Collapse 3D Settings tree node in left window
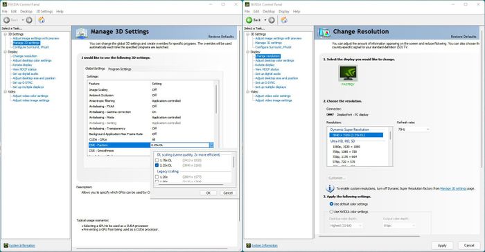The height and width of the screenshot is (252, 485). click(6, 35)
